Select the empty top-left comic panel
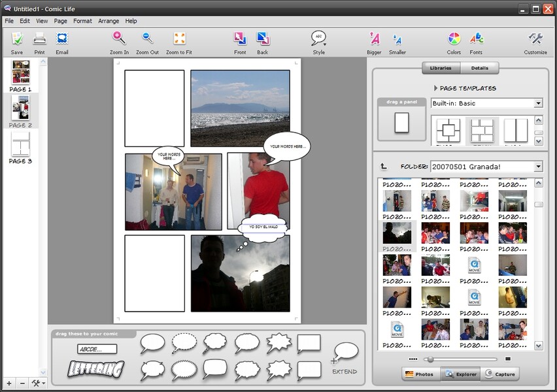This screenshot has height=392, width=557. 154,108
